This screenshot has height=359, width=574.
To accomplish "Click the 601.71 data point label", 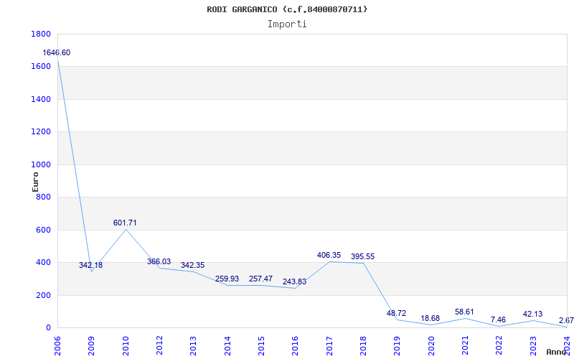I will (x=125, y=223).
